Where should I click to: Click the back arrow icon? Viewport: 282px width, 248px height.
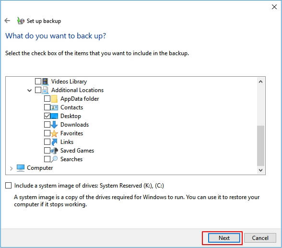[x=7, y=21]
